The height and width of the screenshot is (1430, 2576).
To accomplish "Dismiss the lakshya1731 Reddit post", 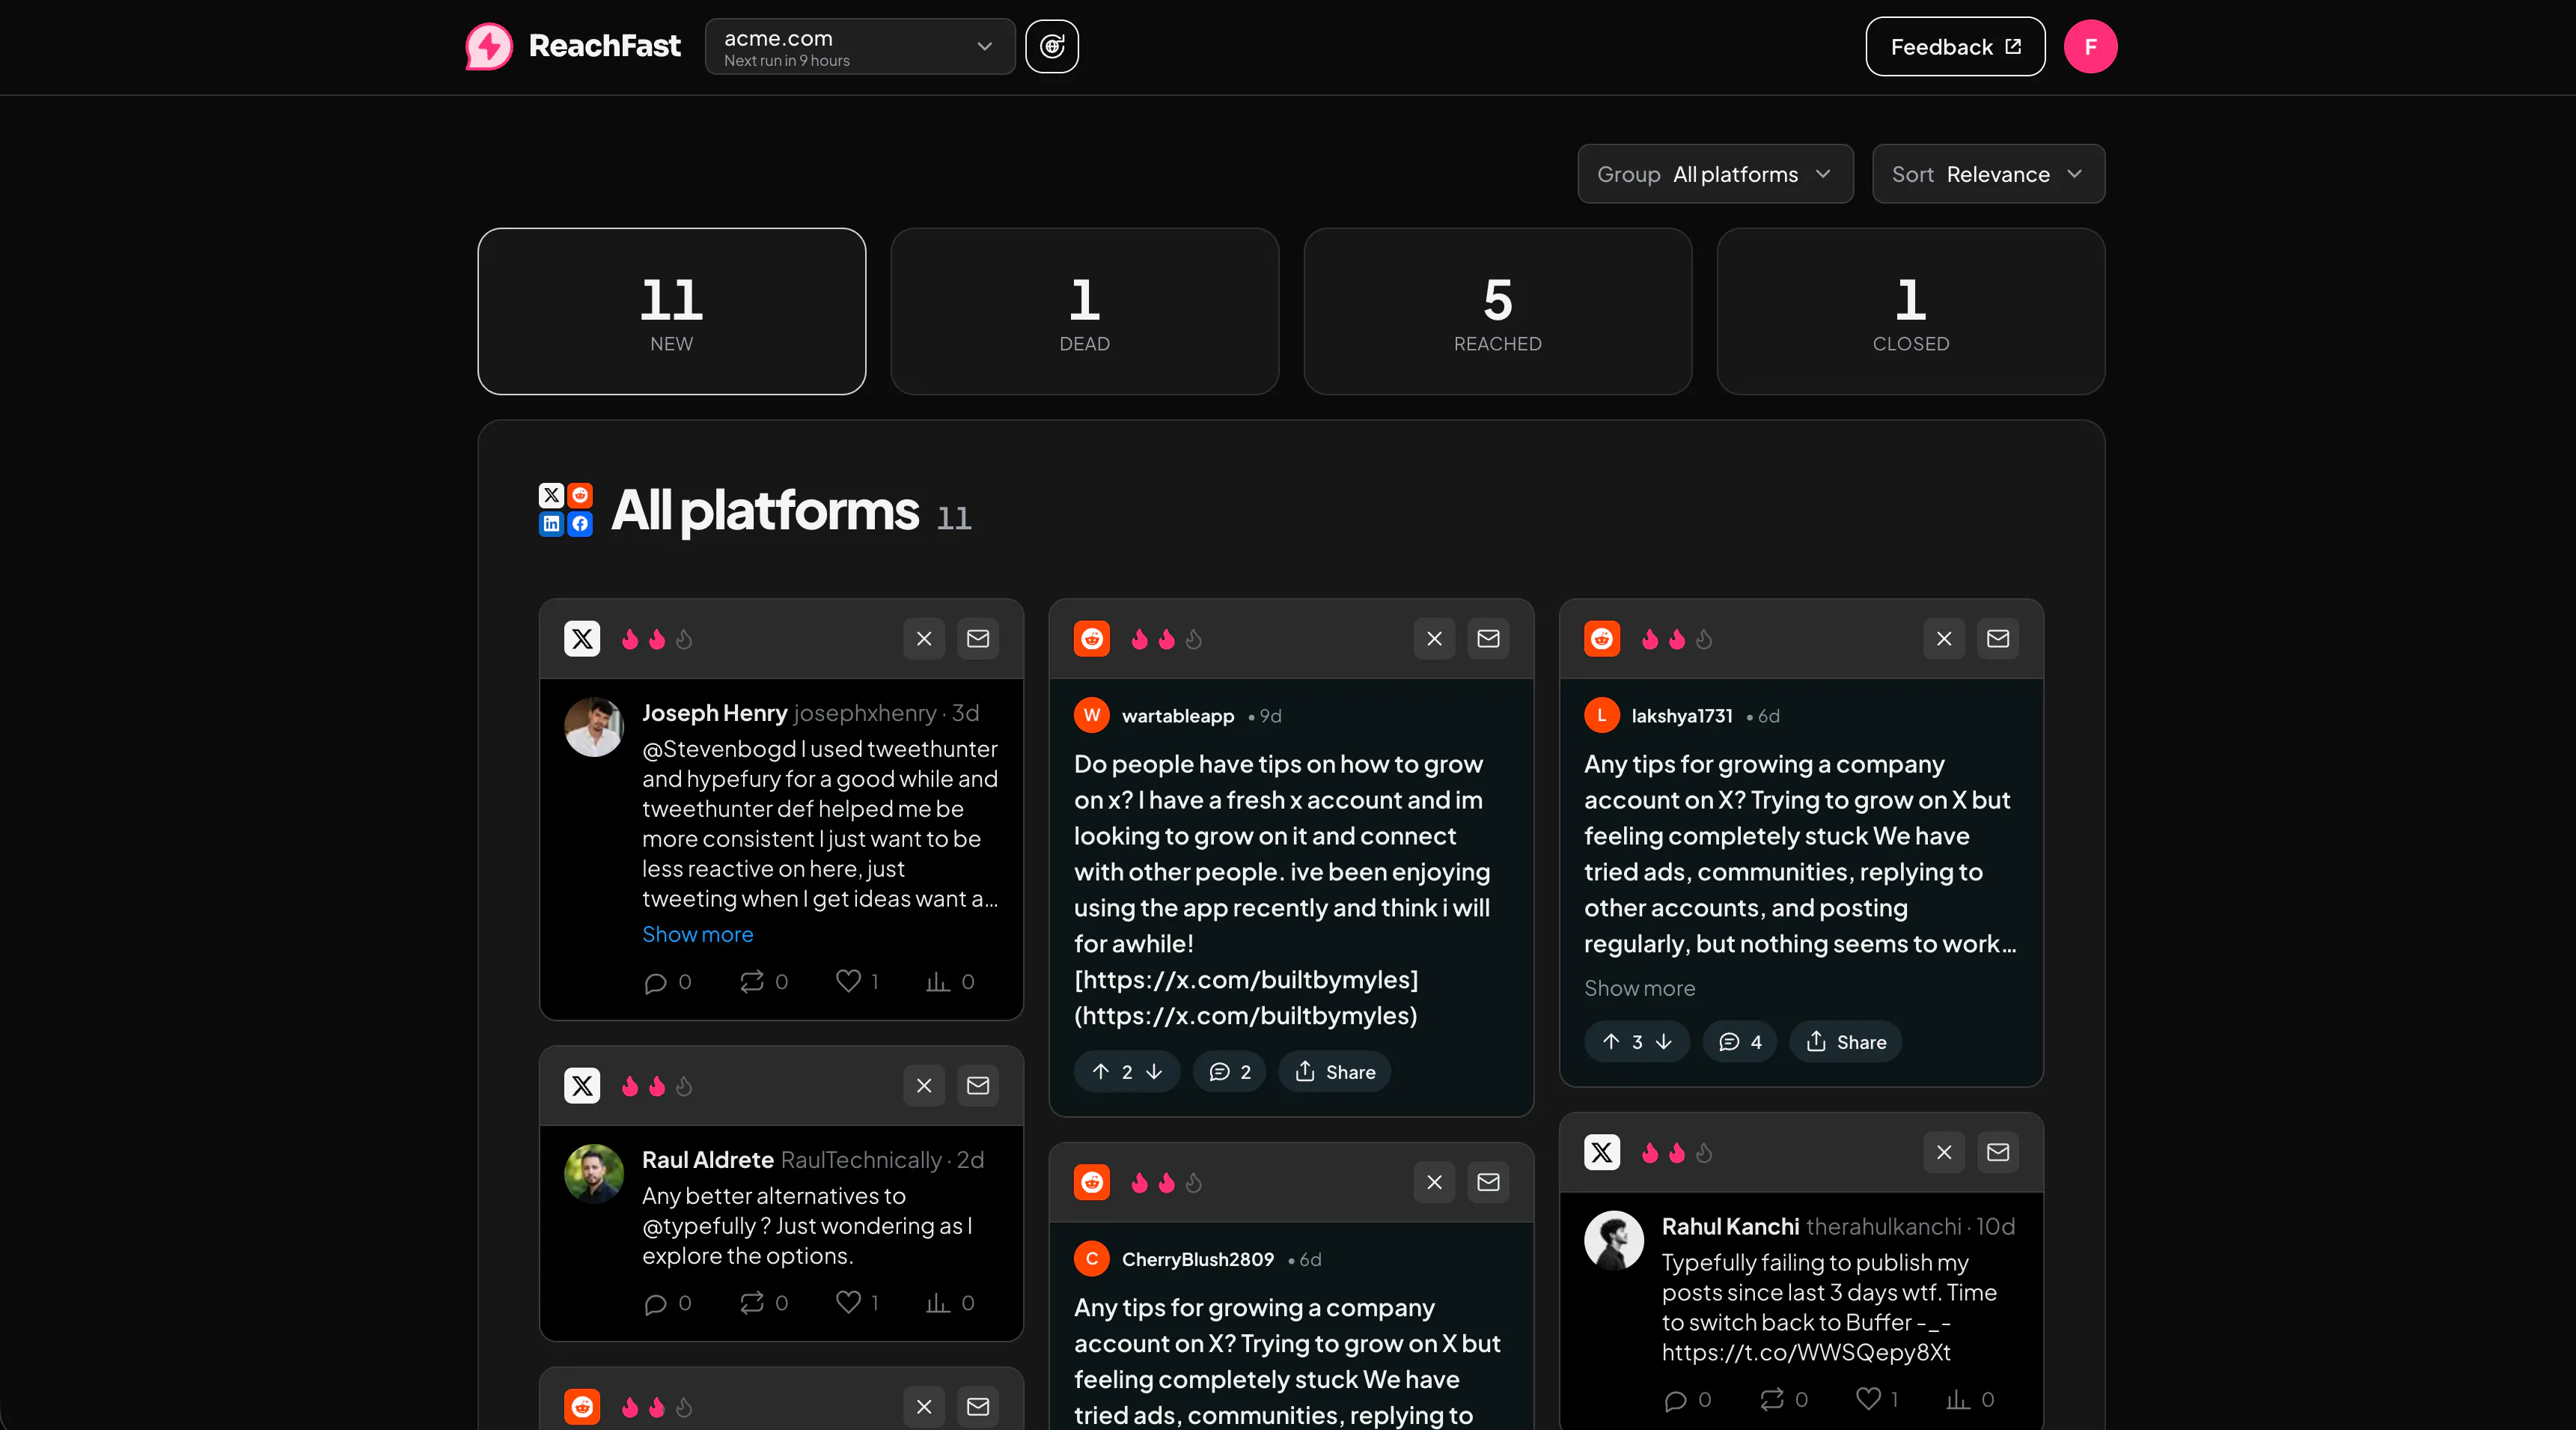I will pos(1944,639).
